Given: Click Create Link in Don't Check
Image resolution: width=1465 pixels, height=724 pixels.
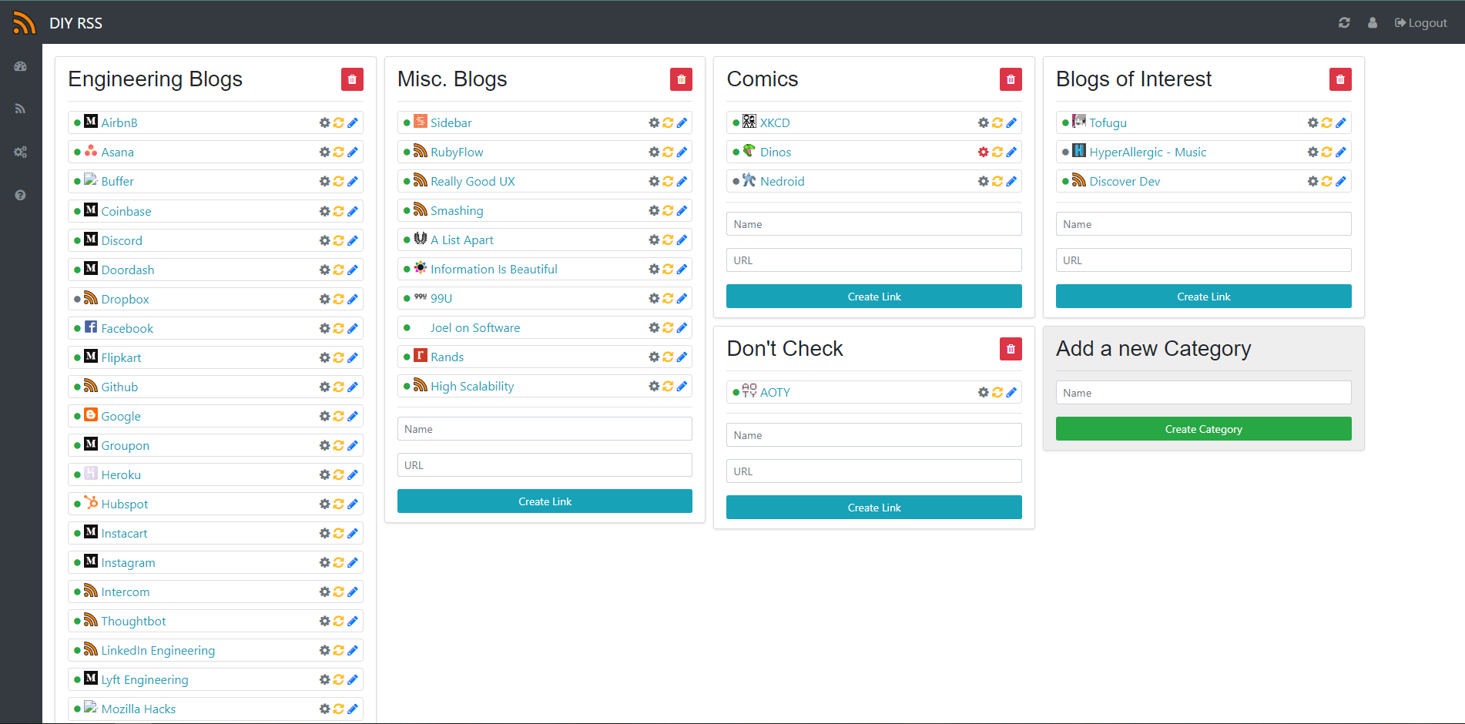Looking at the screenshot, I should [x=874, y=508].
